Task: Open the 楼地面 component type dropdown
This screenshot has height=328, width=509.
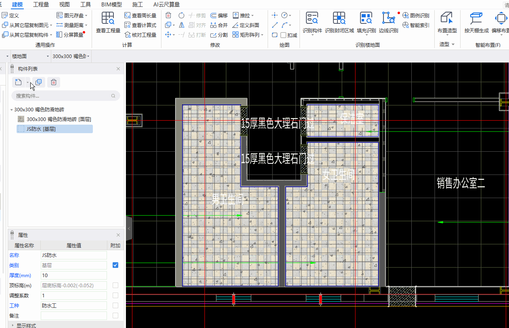Action: [x=30, y=56]
